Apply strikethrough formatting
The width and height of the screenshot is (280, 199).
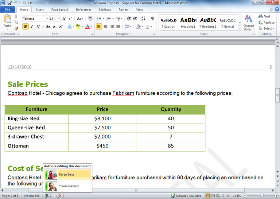48,27
